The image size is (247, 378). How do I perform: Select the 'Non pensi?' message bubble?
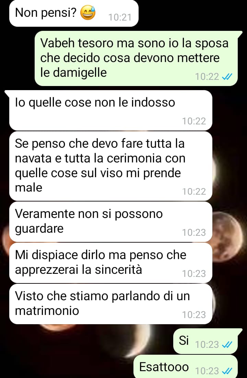click(x=74, y=13)
